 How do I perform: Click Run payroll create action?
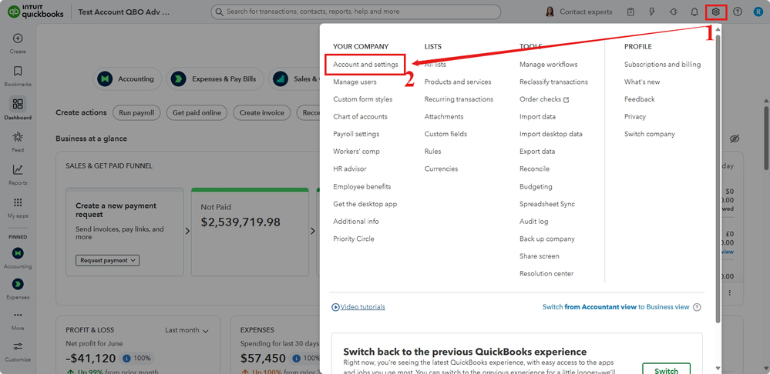(x=136, y=113)
